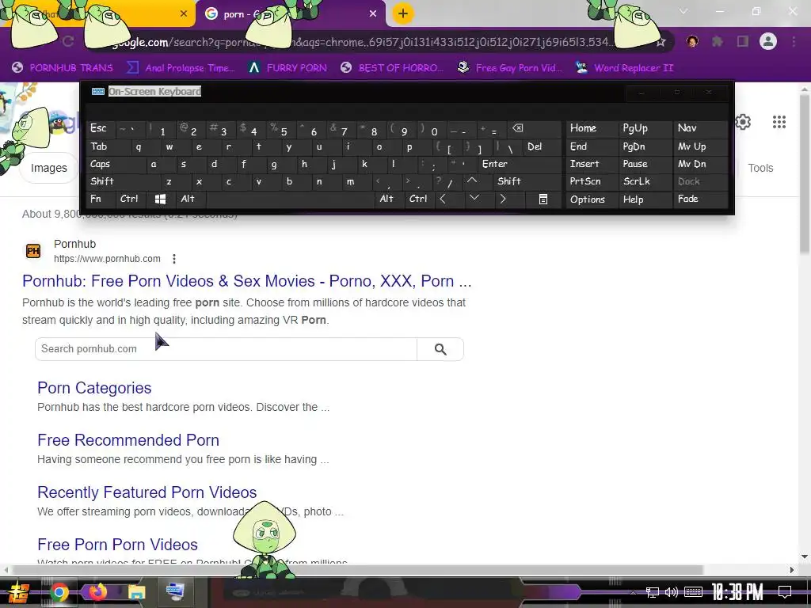Tap the Enter key on the On-Screen Keyboard
Viewport: 811px width, 608px height.
[x=520, y=164]
